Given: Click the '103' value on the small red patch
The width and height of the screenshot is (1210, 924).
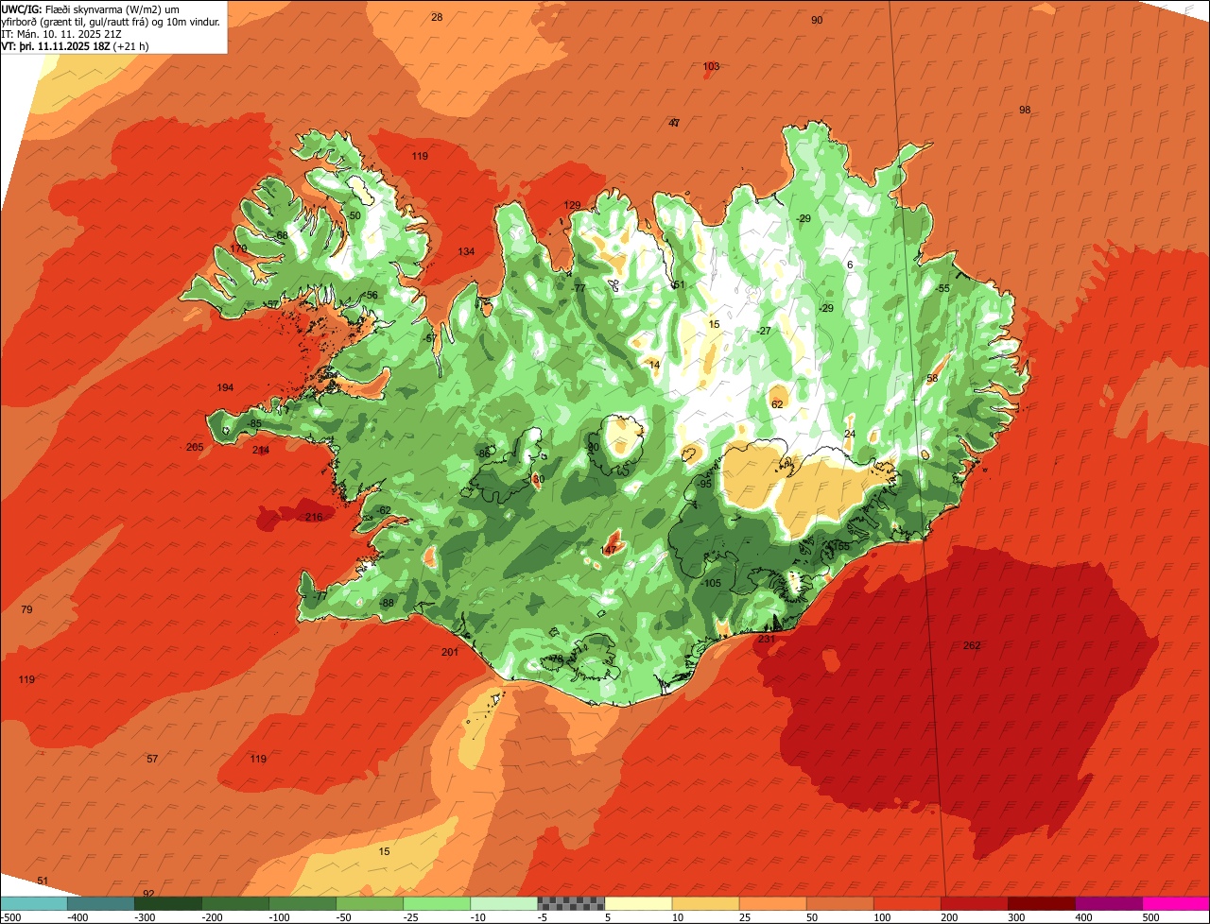Looking at the screenshot, I should (x=712, y=67).
